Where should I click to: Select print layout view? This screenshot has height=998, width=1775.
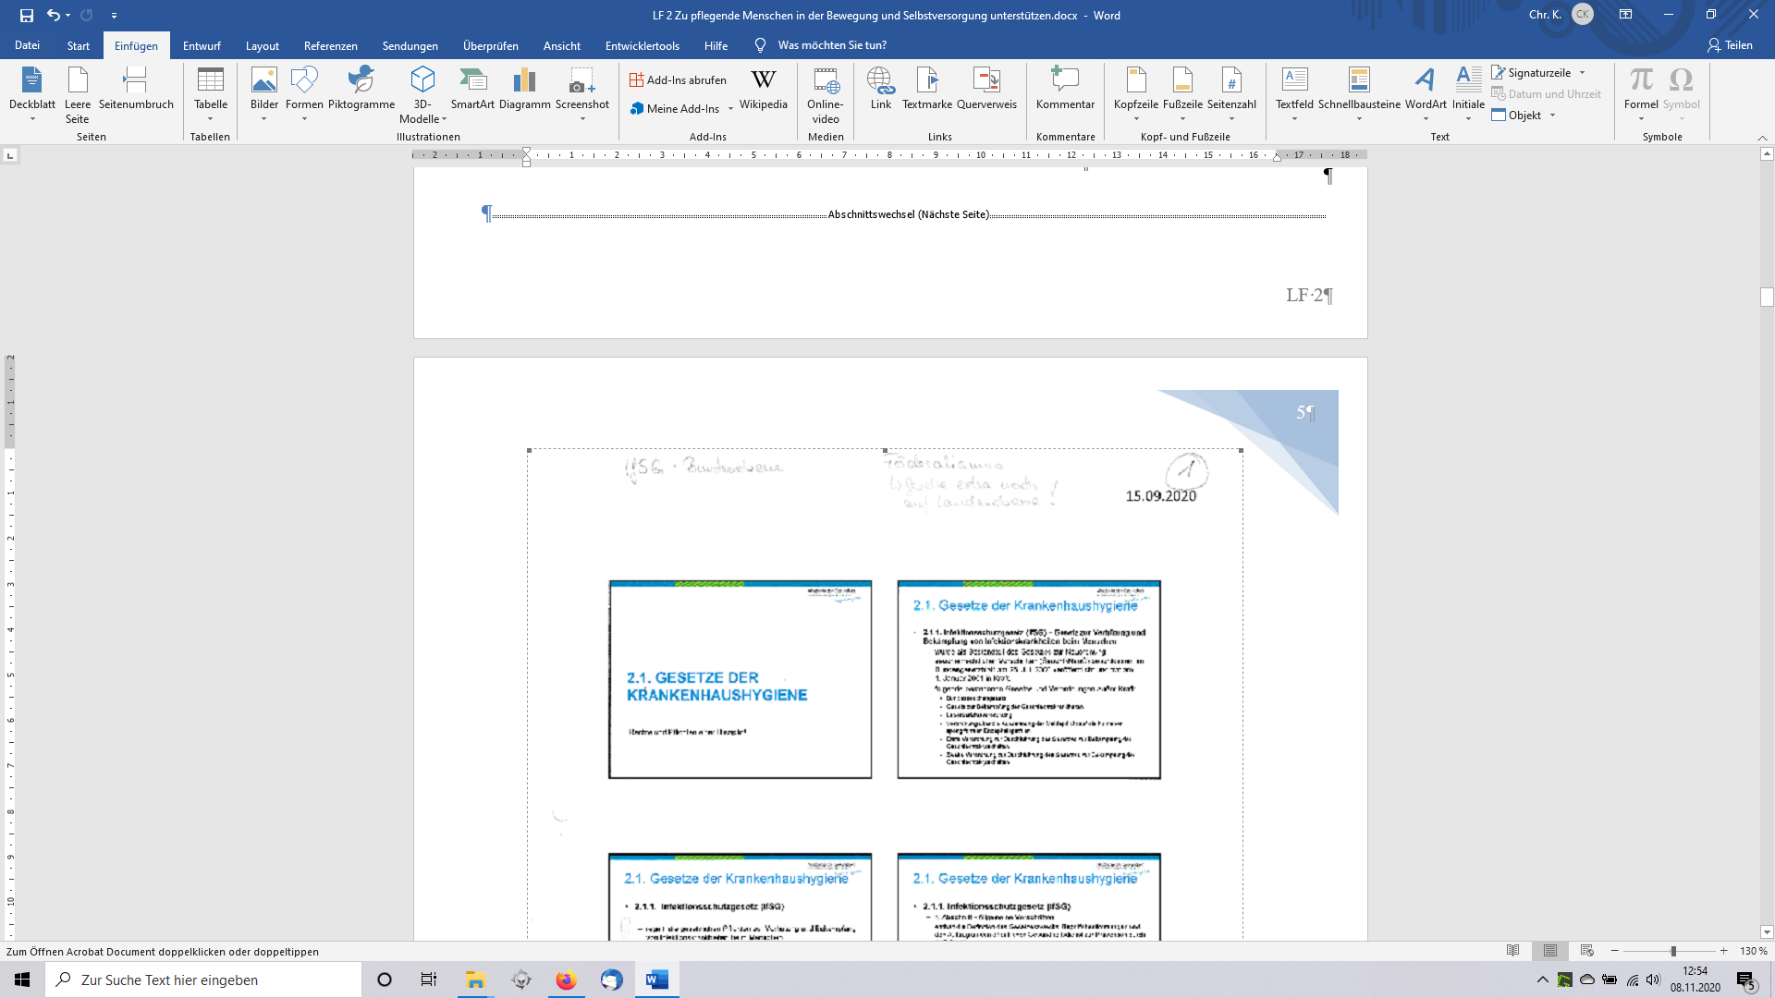point(1550,951)
